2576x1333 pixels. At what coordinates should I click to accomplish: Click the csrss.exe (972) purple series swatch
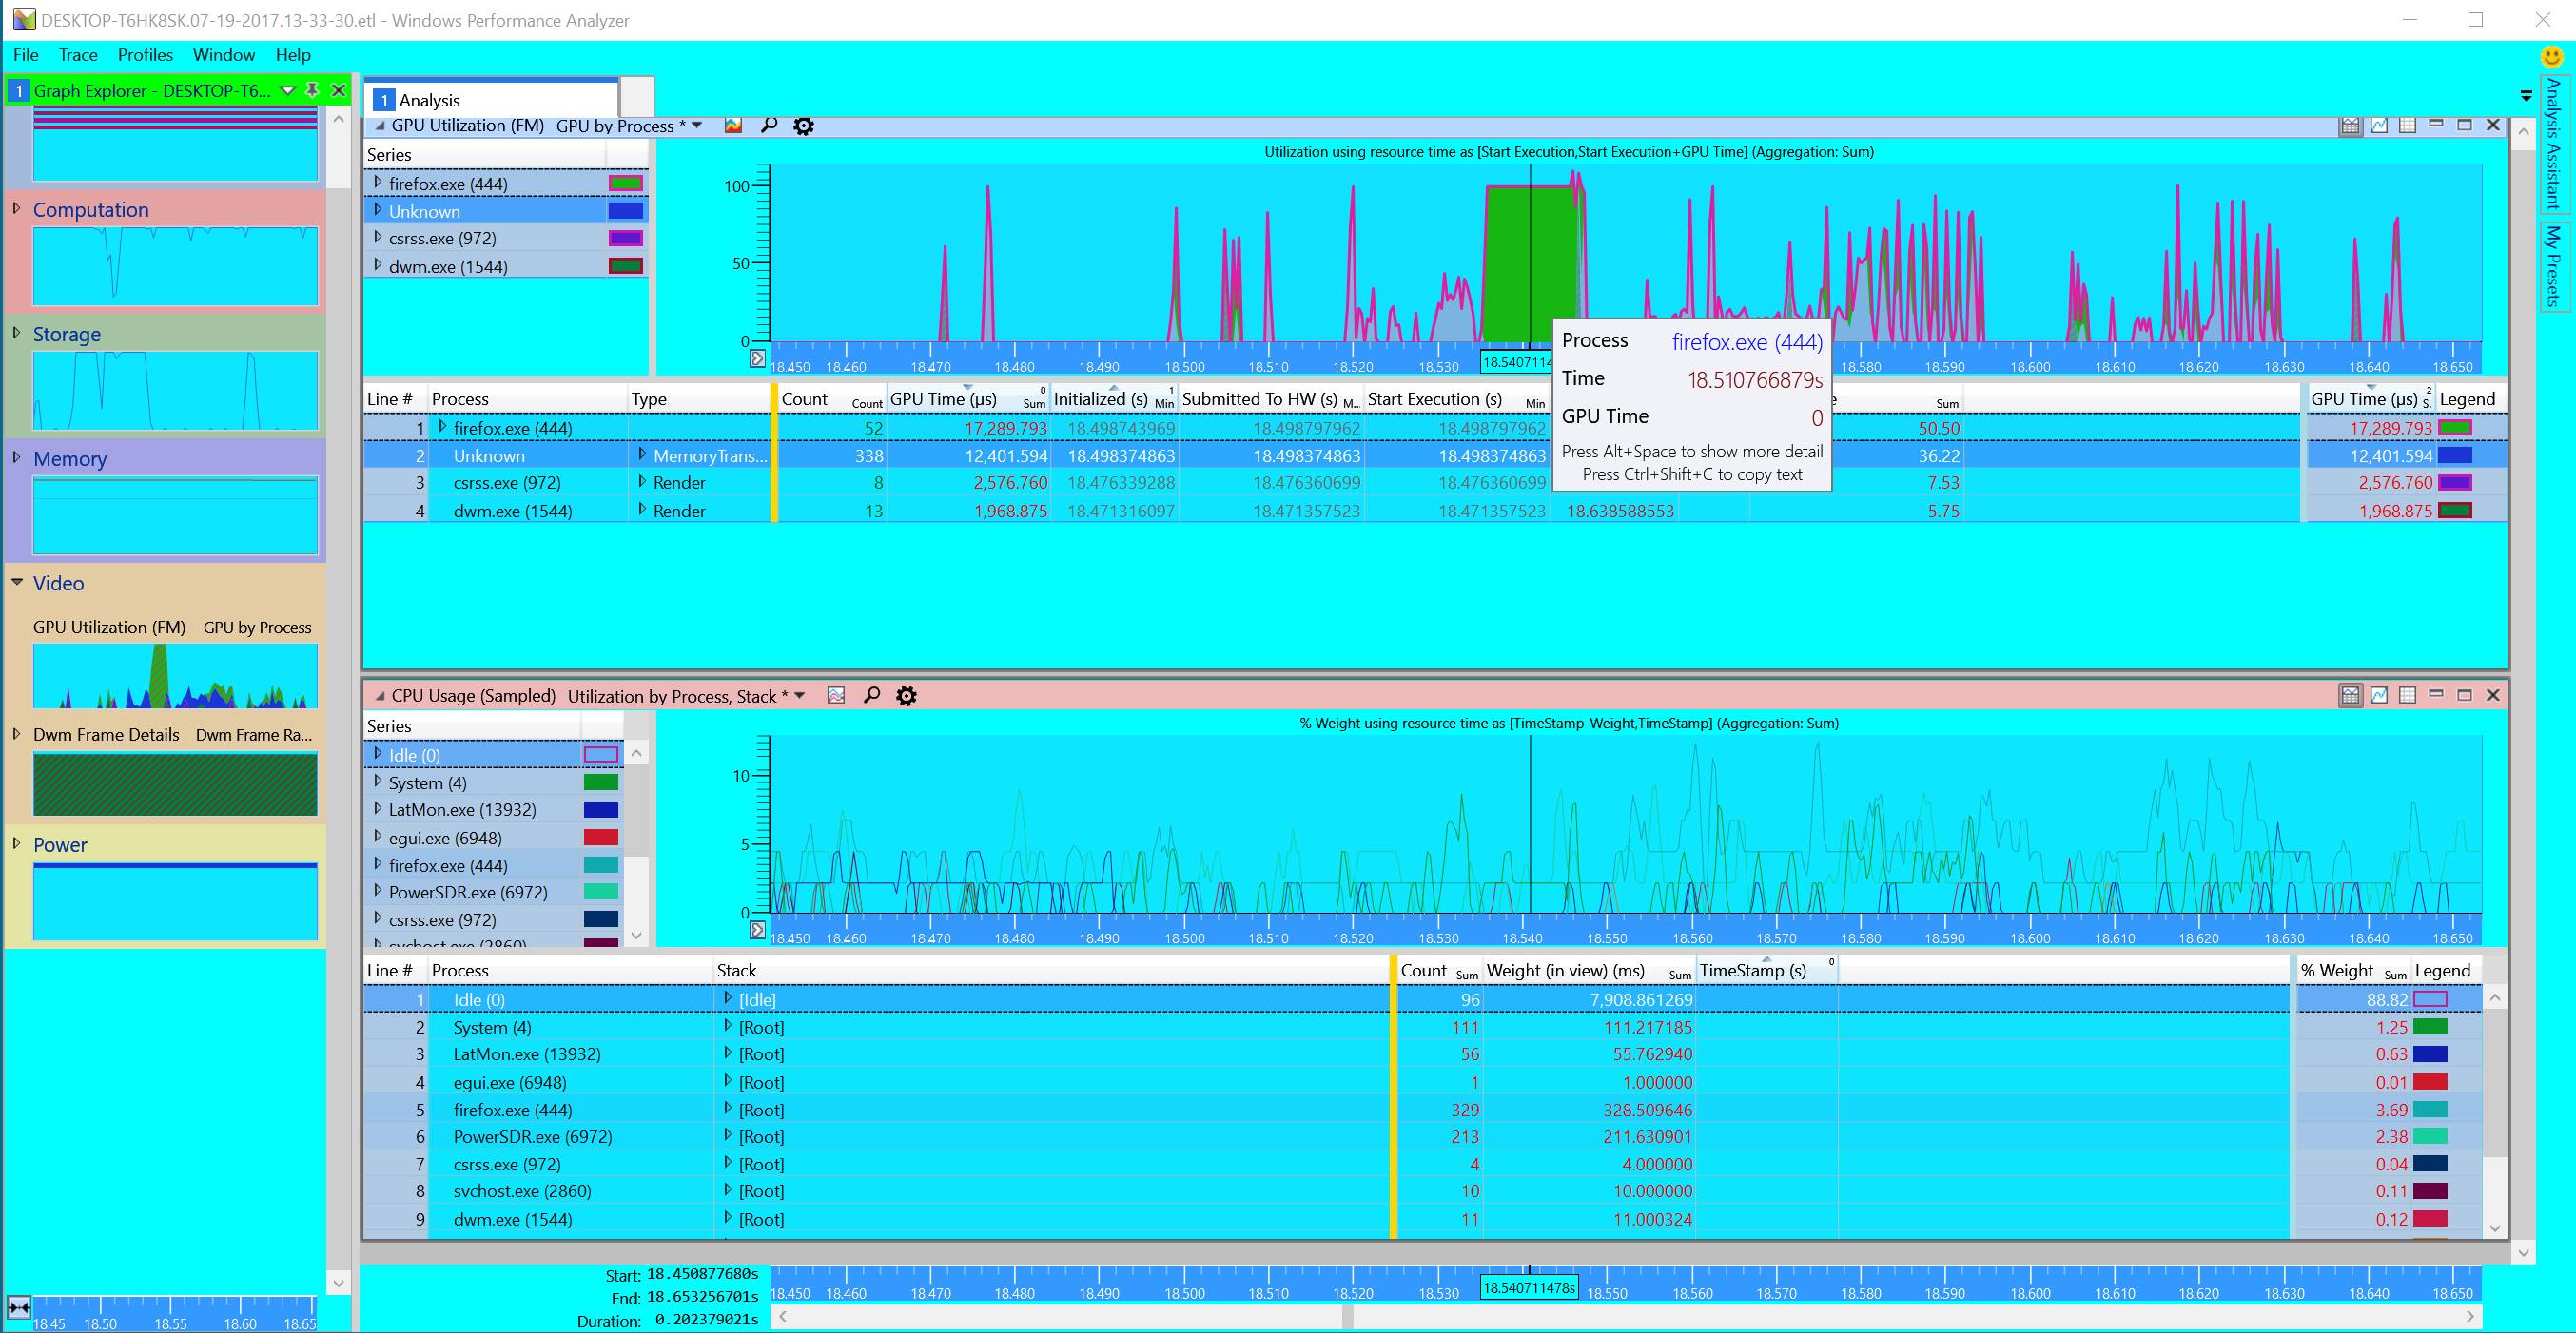tap(625, 239)
